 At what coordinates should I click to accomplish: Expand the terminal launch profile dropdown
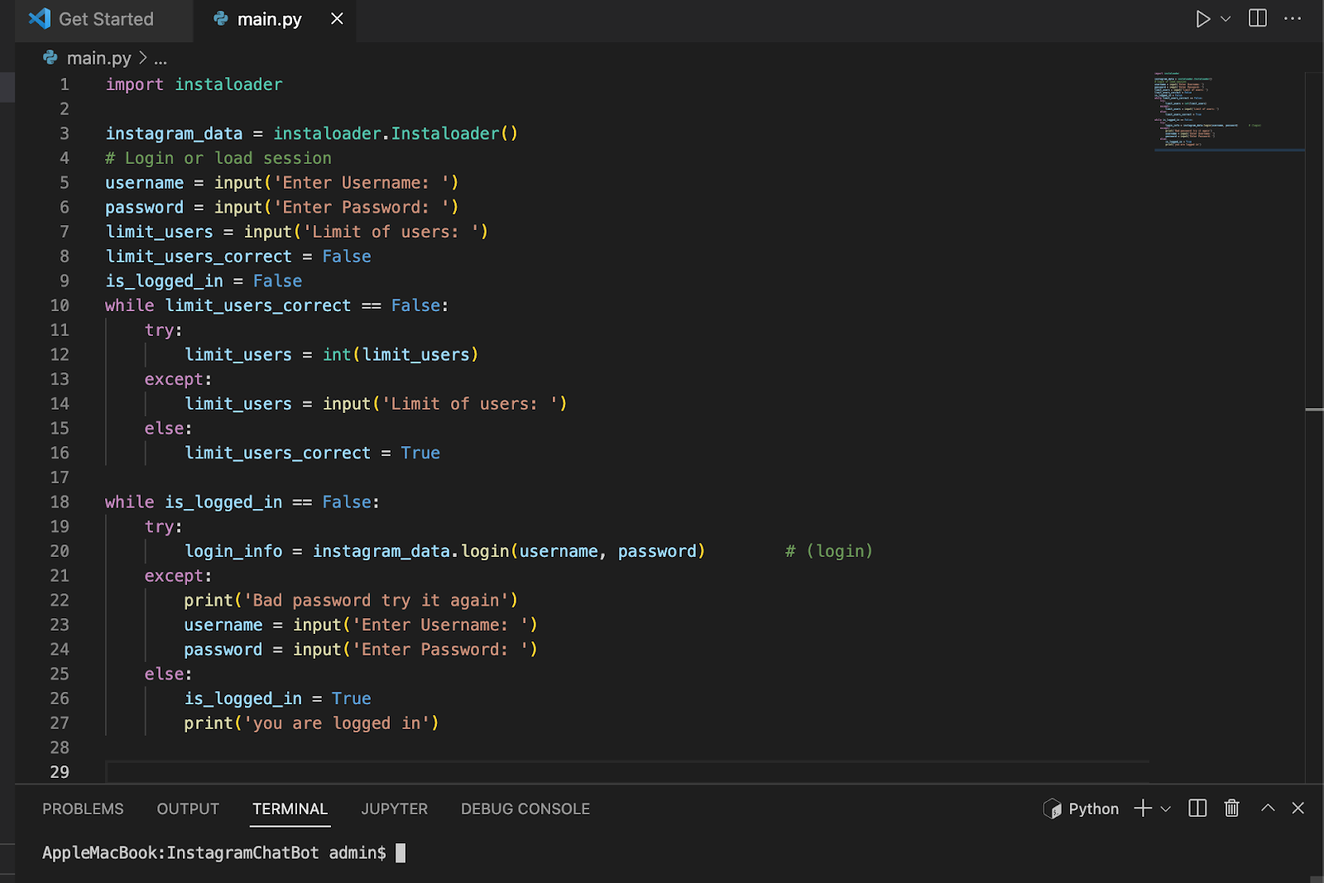[1166, 809]
